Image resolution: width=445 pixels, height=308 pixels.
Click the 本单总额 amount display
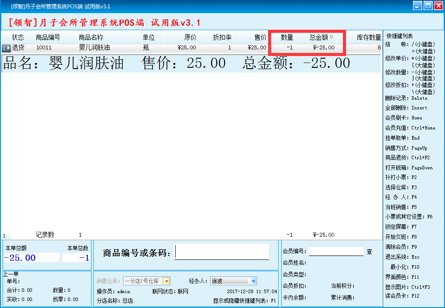pyautogui.click(x=32, y=258)
